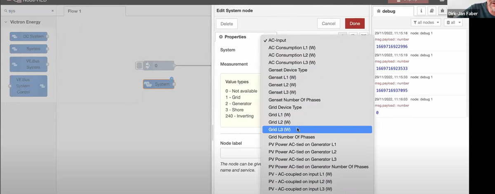Choose 'Genset Device Type' measurement option
The image size is (495, 194).
[288, 70]
